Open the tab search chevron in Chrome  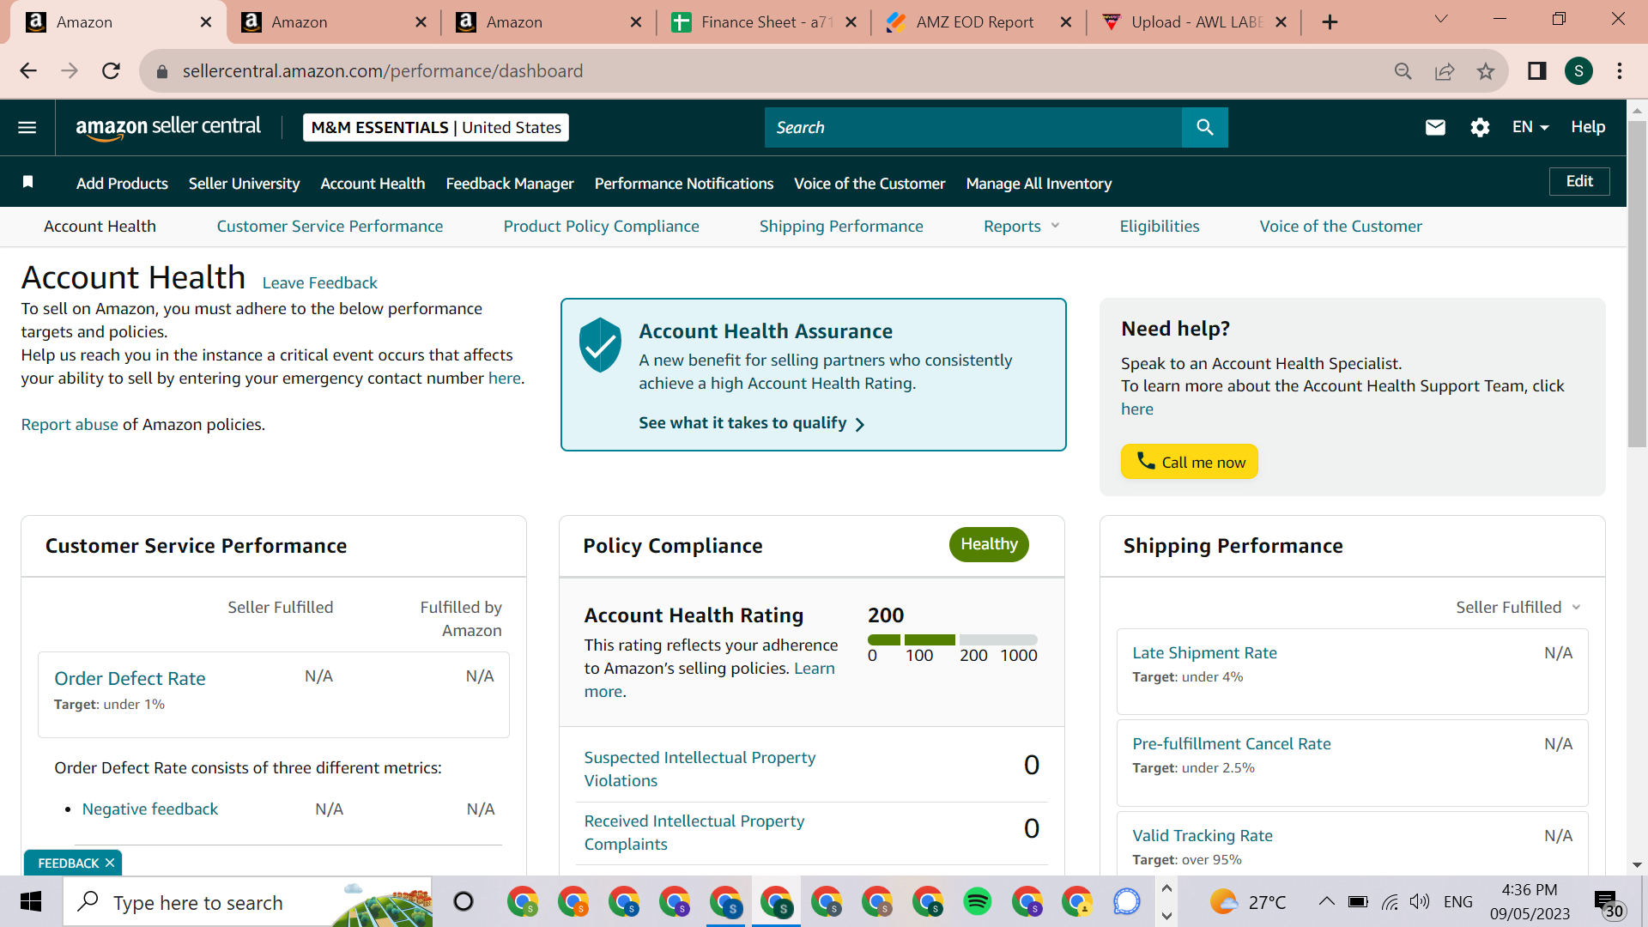(x=1441, y=20)
